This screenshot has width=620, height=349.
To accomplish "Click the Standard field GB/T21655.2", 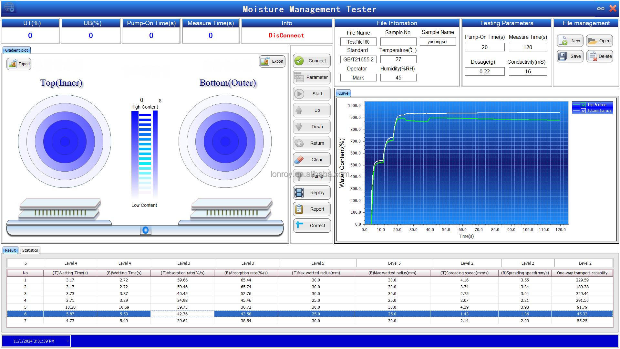I will coord(358,59).
